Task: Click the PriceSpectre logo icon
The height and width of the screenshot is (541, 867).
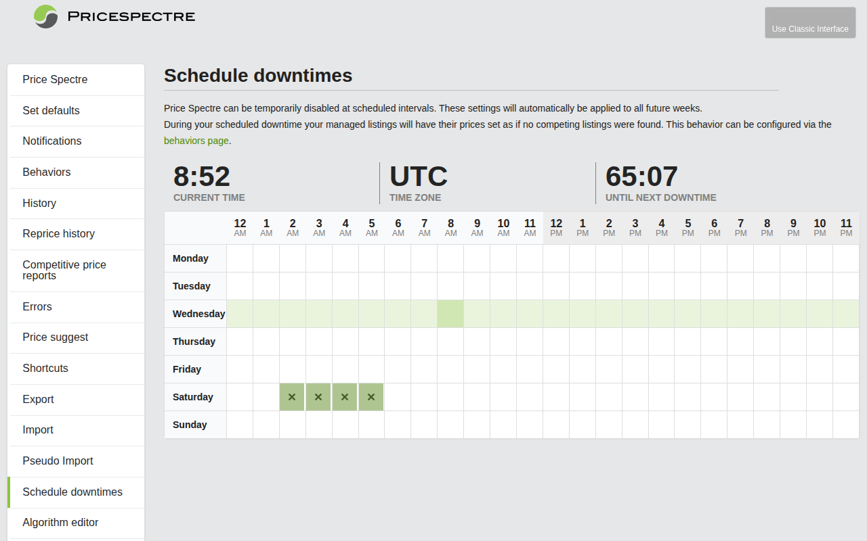Action: [45, 16]
